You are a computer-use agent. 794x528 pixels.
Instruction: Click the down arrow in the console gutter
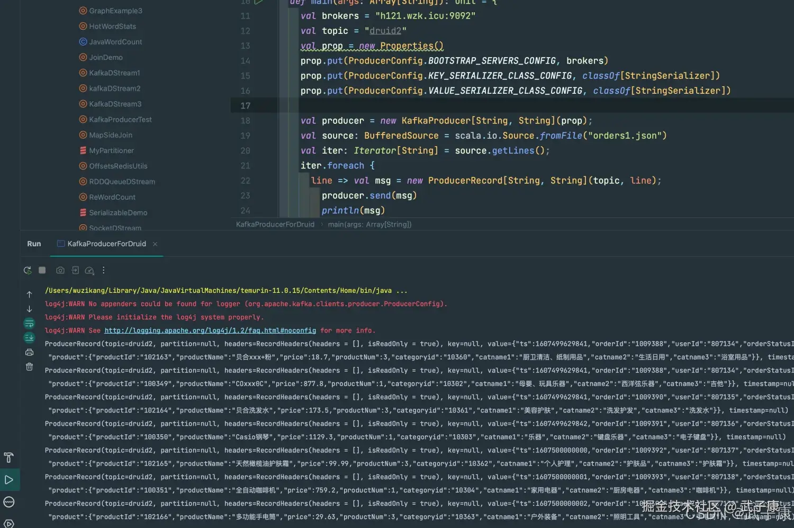click(29, 309)
